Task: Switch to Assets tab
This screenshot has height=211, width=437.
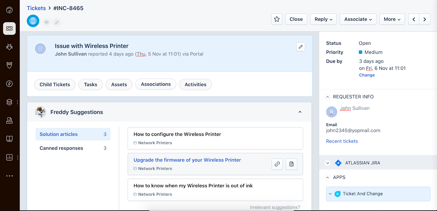Action: (x=119, y=84)
